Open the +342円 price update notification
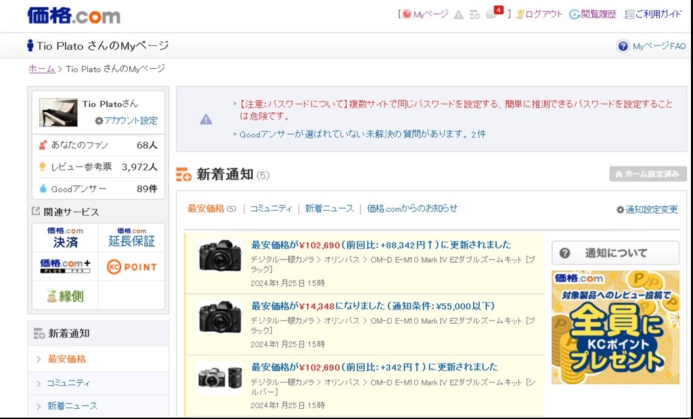The height and width of the screenshot is (419, 693). click(x=374, y=367)
